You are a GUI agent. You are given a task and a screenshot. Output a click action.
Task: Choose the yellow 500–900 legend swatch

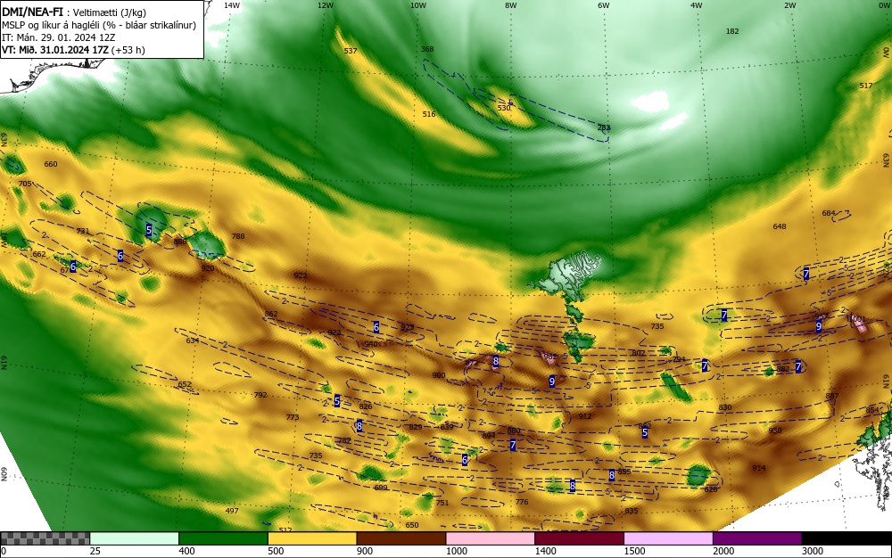[312, 538]
